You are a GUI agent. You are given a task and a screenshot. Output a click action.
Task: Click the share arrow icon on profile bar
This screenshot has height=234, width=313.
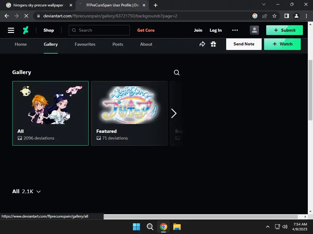pyautogui.click(x=202, y=44)
